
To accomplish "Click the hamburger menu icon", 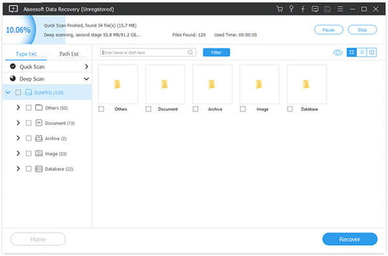I will (340, 9).
